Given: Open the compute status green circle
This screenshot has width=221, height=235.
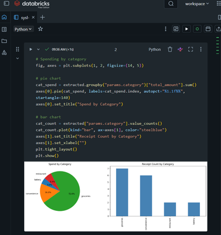Looking at the screenshot, I should pyautogui.click(x=197, y=29).
